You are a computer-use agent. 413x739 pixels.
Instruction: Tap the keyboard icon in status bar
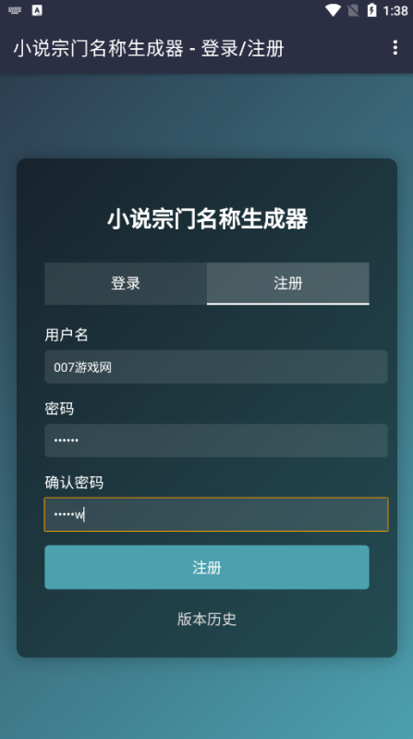pos(15,10)
